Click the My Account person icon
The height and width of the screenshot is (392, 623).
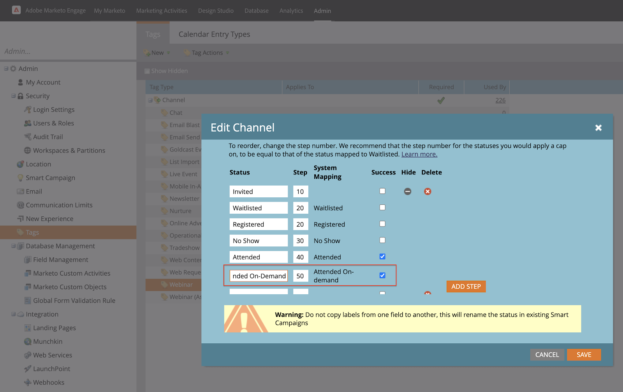21,82
